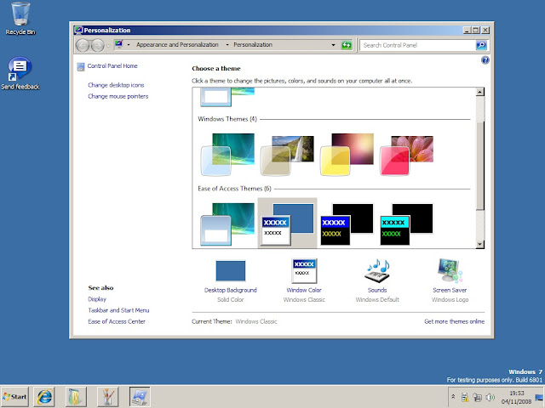Screen dimensions: 545x408
Task: Open Desktop Background link
Action: pos(231,290)
